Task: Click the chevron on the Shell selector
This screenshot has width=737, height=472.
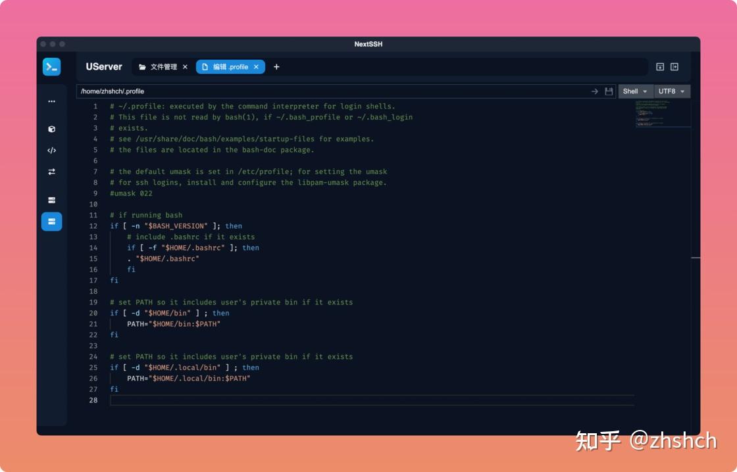Action: [645, 91]
